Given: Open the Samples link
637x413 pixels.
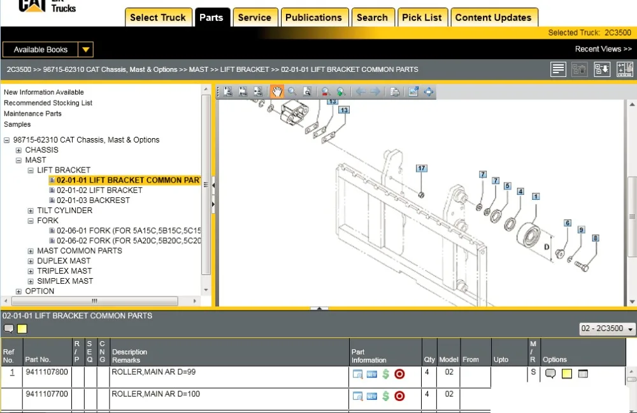Looking at the screenshot, I should [x=17, y=124].
